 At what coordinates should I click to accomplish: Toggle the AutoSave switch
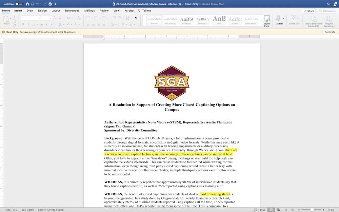[x=19, y=4]
